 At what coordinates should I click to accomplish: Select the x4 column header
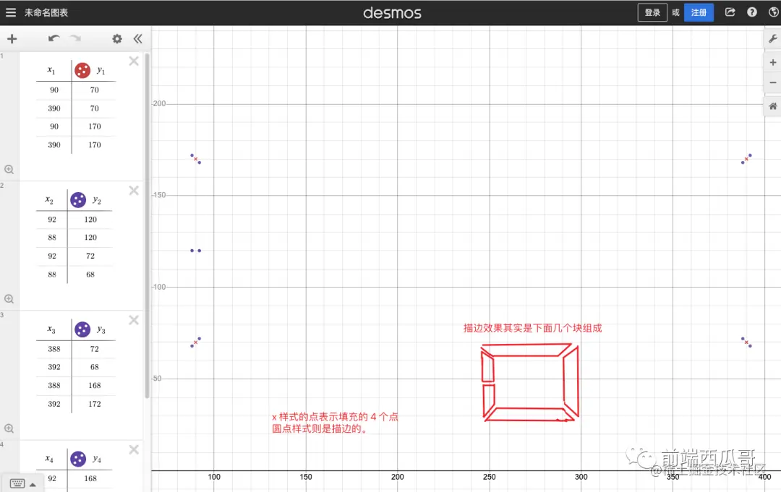click(x=49, y=459)
